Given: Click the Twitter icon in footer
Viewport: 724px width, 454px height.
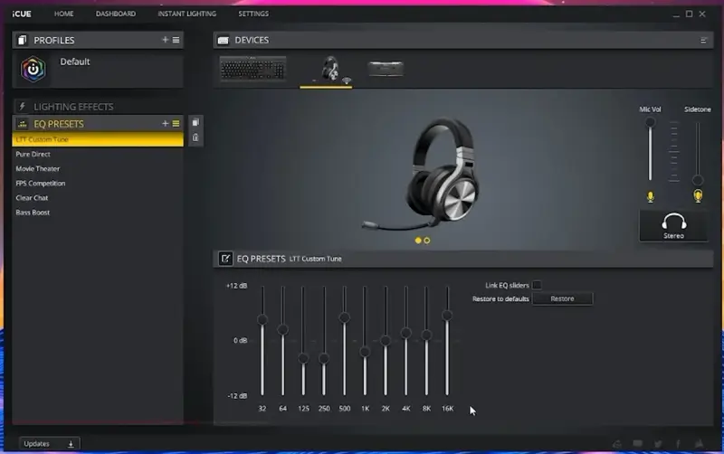Looking at the screenshot, I should [x=658, y=444].
